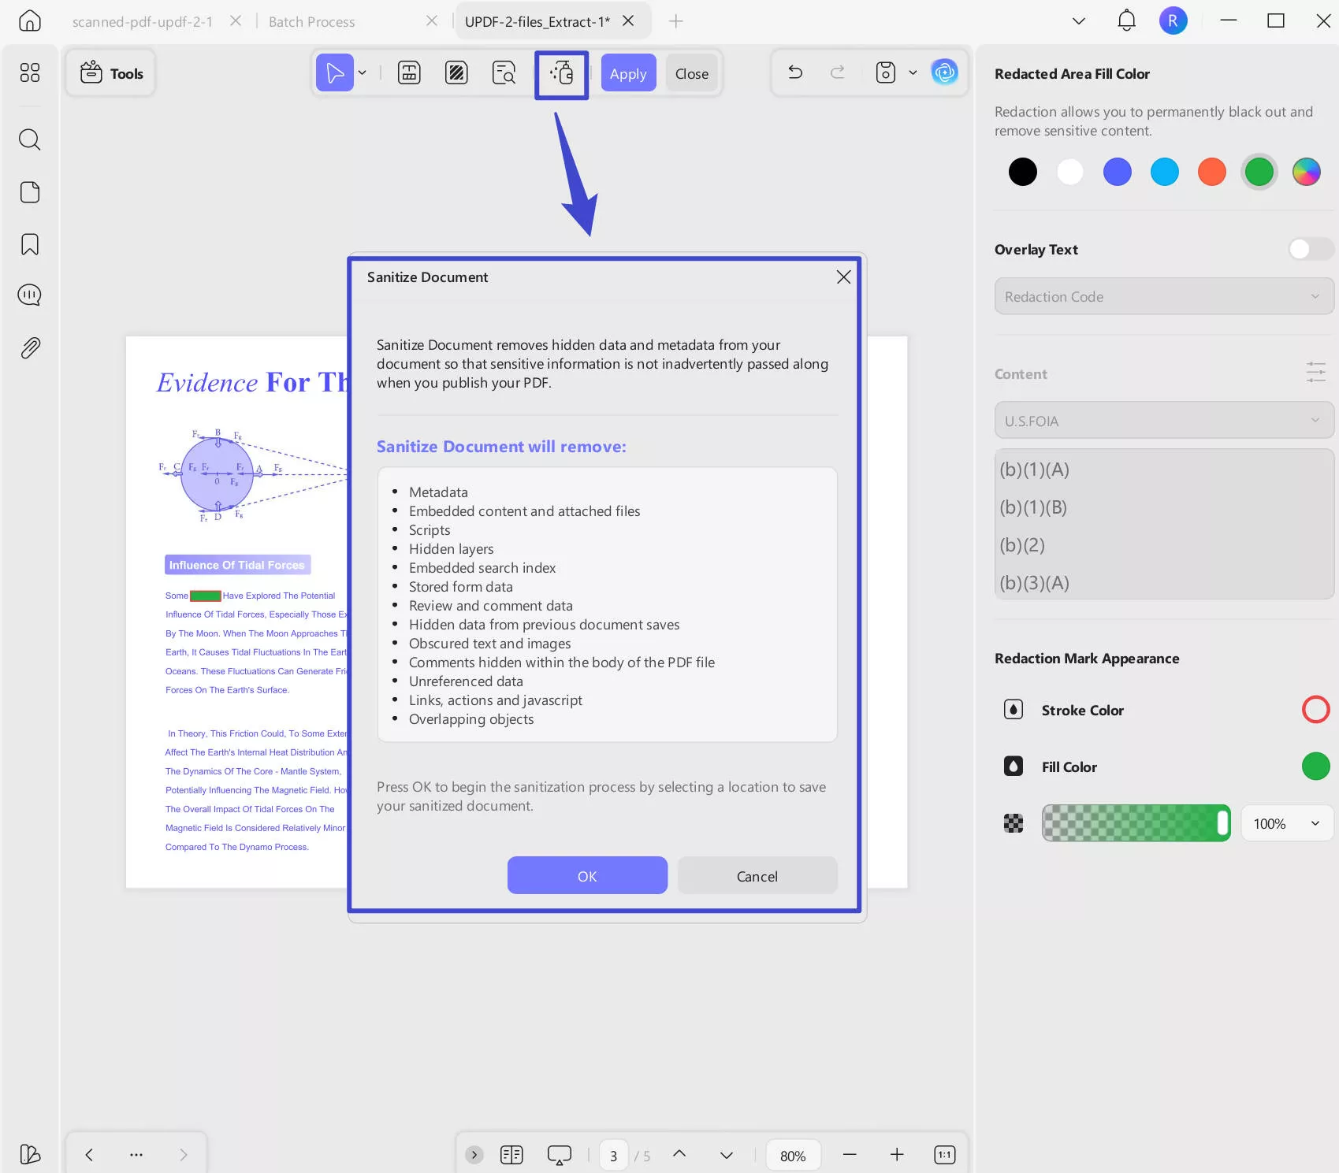Screen dimensions: 1339x1173
Task: Jump to the next page with down chevron
Action: tap(727, 1155)
